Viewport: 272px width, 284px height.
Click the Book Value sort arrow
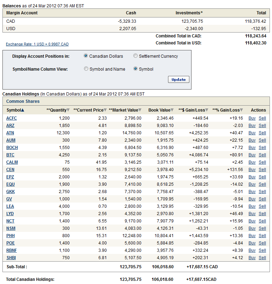[172, 110]
